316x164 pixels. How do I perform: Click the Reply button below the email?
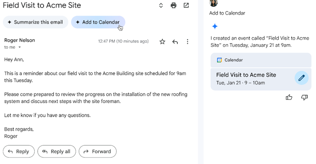point(19,151)
